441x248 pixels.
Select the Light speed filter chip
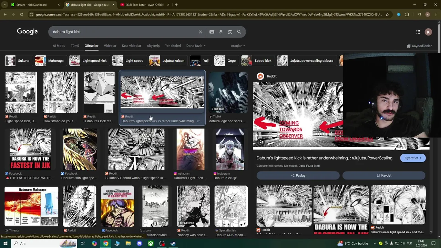(129, 61)
